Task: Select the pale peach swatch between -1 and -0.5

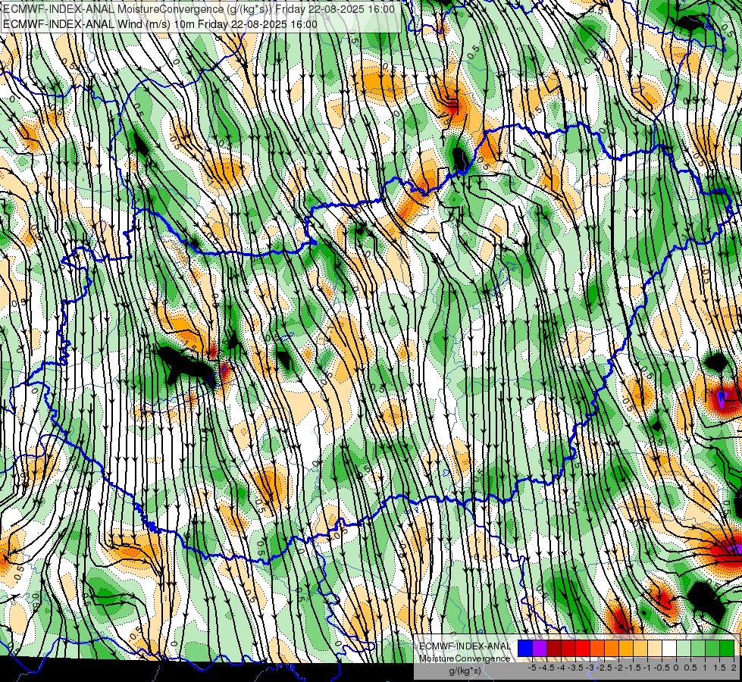Action: pyautogui.click(x=654, y=649)
